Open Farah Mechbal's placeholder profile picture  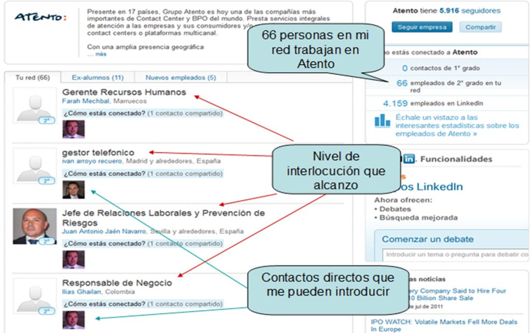[35, 105]
